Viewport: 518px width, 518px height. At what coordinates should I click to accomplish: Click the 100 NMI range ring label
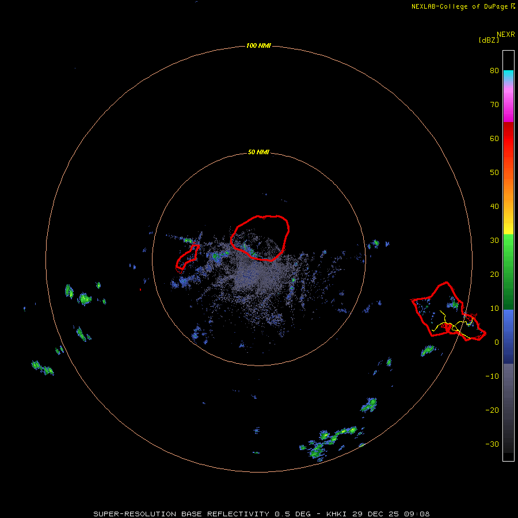(x=258, y=45)
